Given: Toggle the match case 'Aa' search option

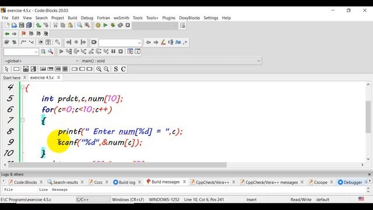Looking at the screenshot, I should pyautogui.click(x=178, y=42).
